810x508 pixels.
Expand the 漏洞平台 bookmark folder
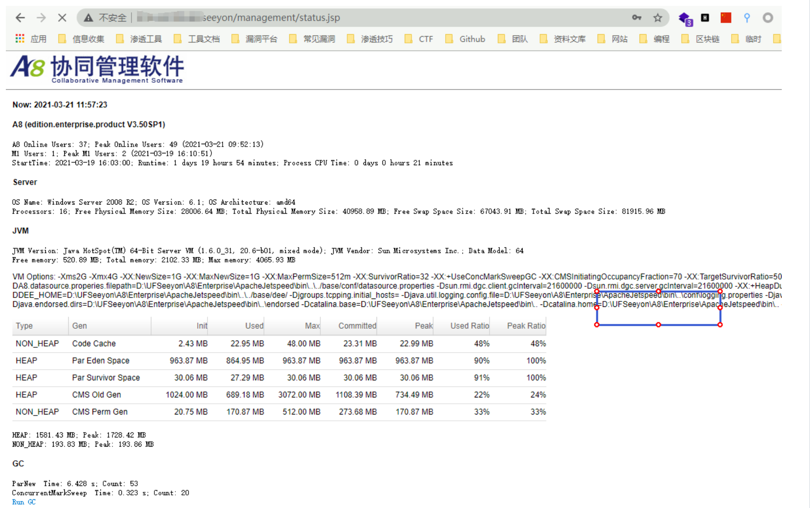(255, 39)
